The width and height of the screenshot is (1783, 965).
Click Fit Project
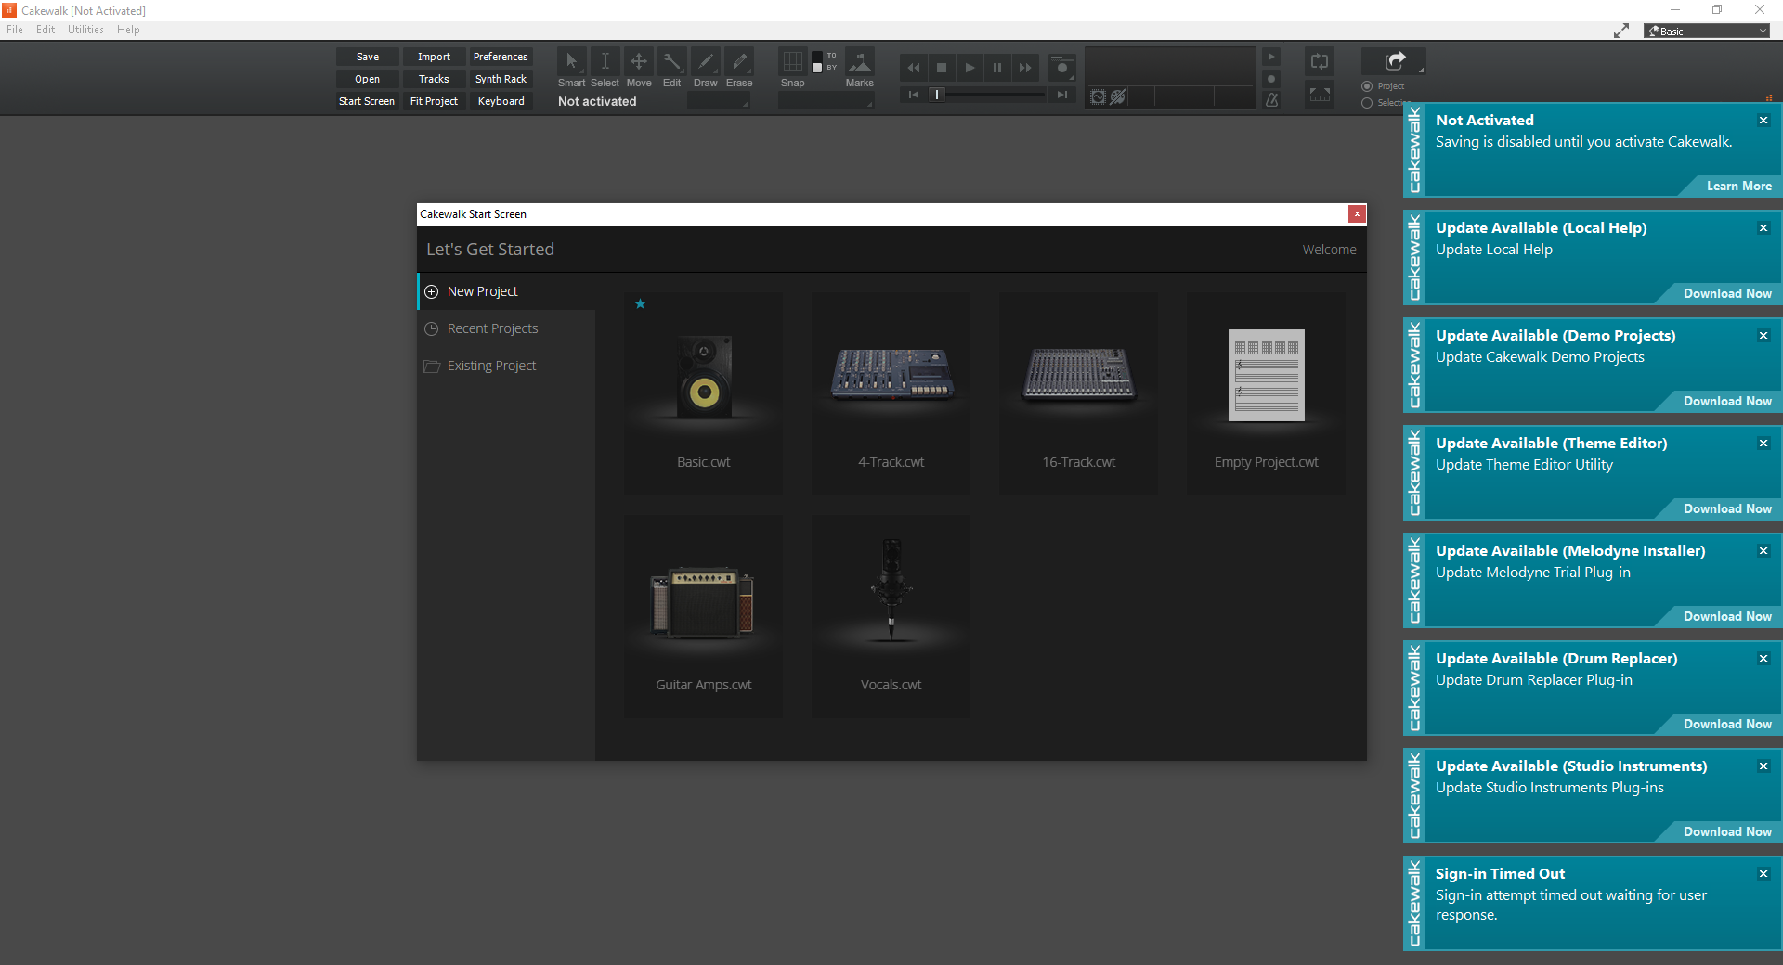[434, 101]
